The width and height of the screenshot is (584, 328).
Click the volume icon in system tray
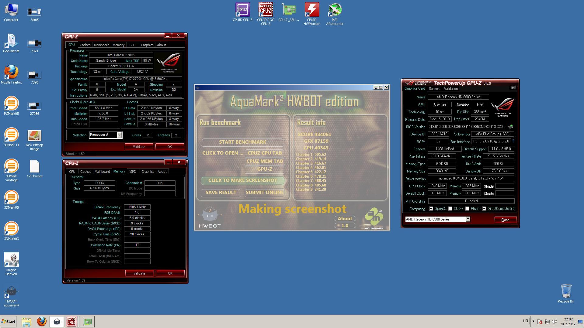point(554,322)
